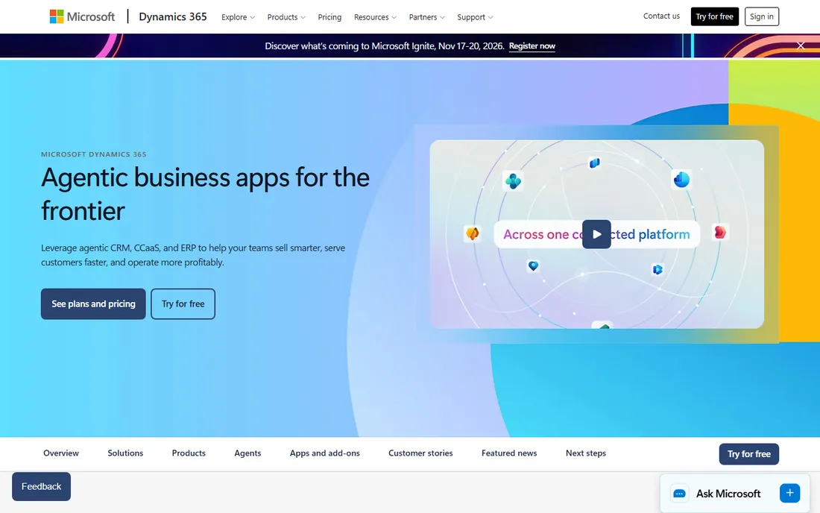The height and width of the screenshot is (513, 820).
Task: Click the small blue icon at video top center
Action: [x=595, y=163]
